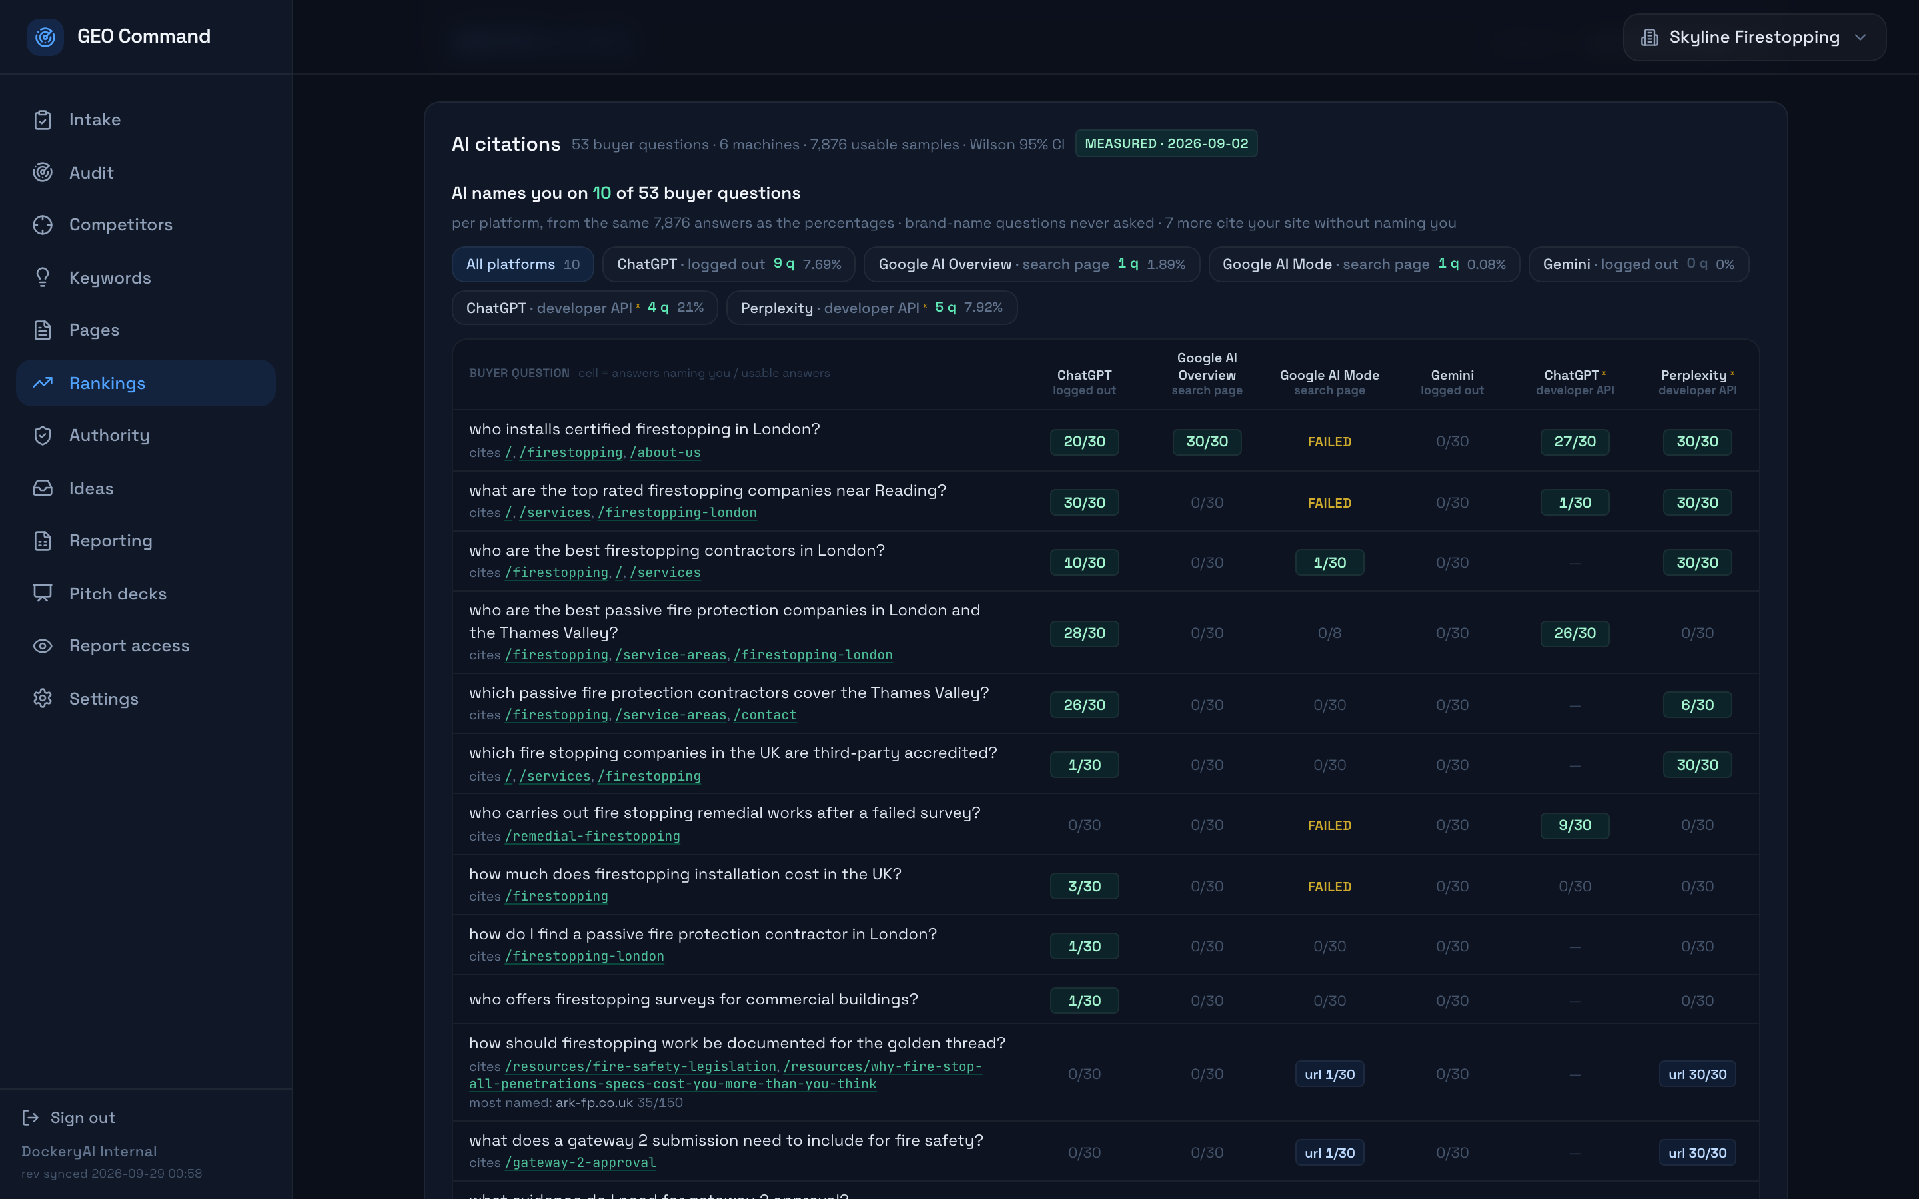Click the 9/30 ChatGPT developer API cell

1575,825
